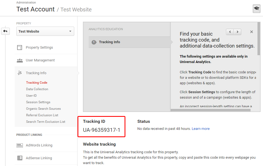
Task: Open Referral Exclusion List
Action: [42, 115]
